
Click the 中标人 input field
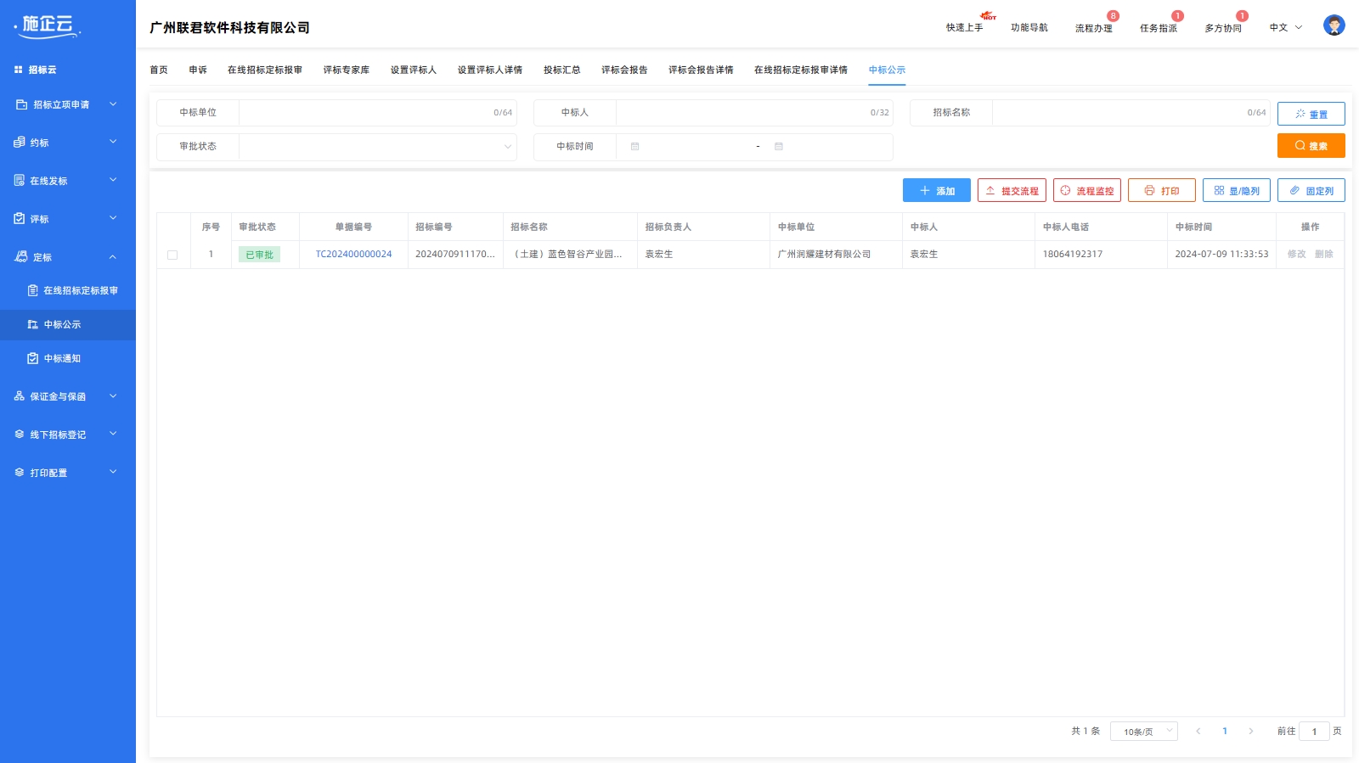(x=754, y=113)
